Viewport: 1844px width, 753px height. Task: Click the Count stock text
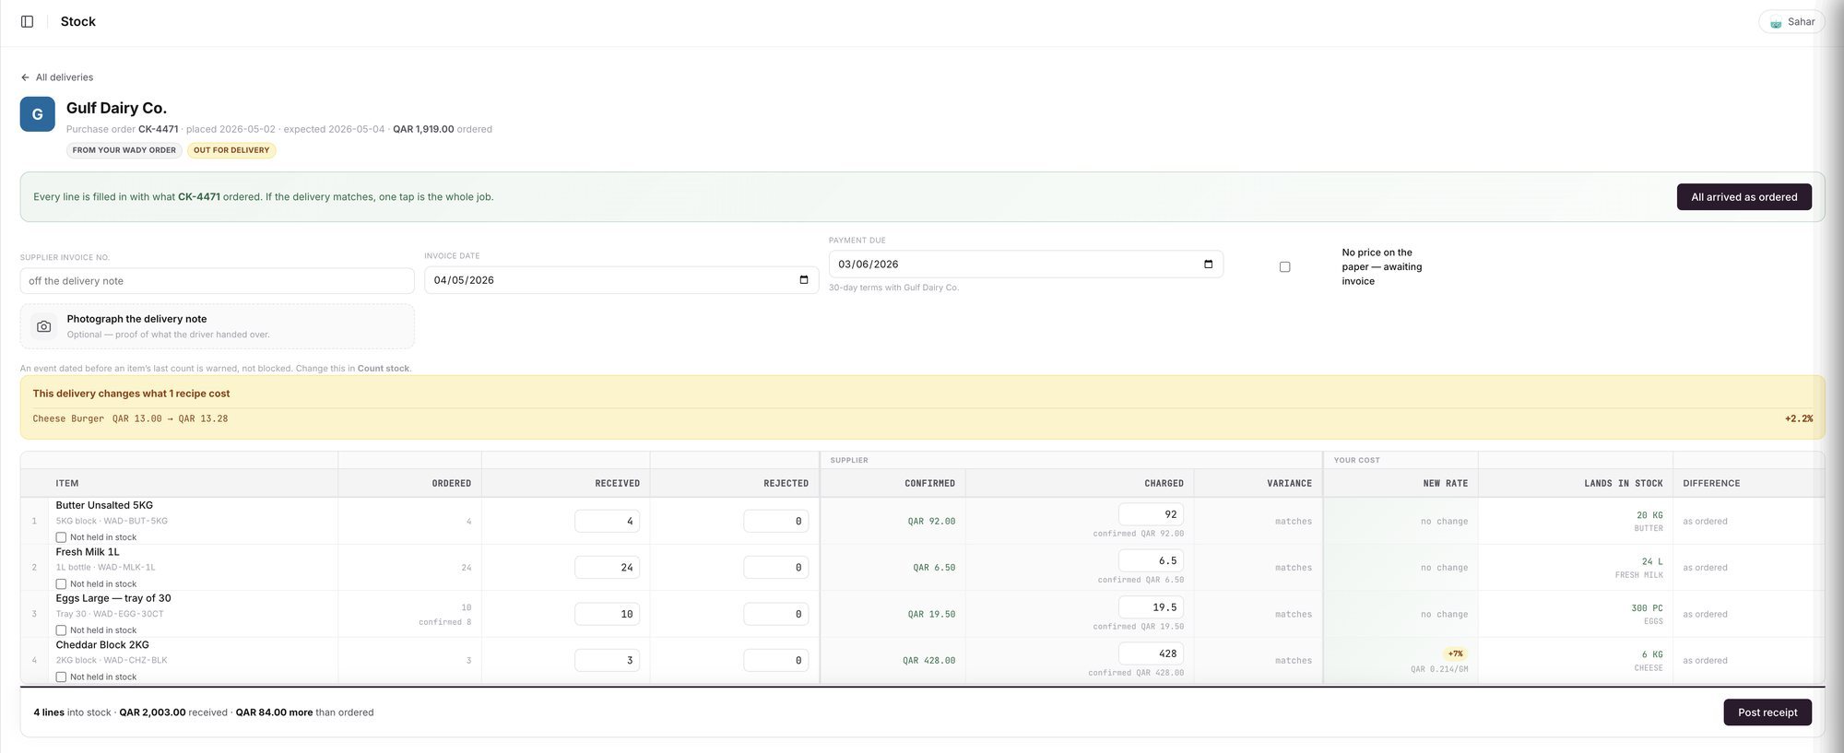tap(383, 369)
